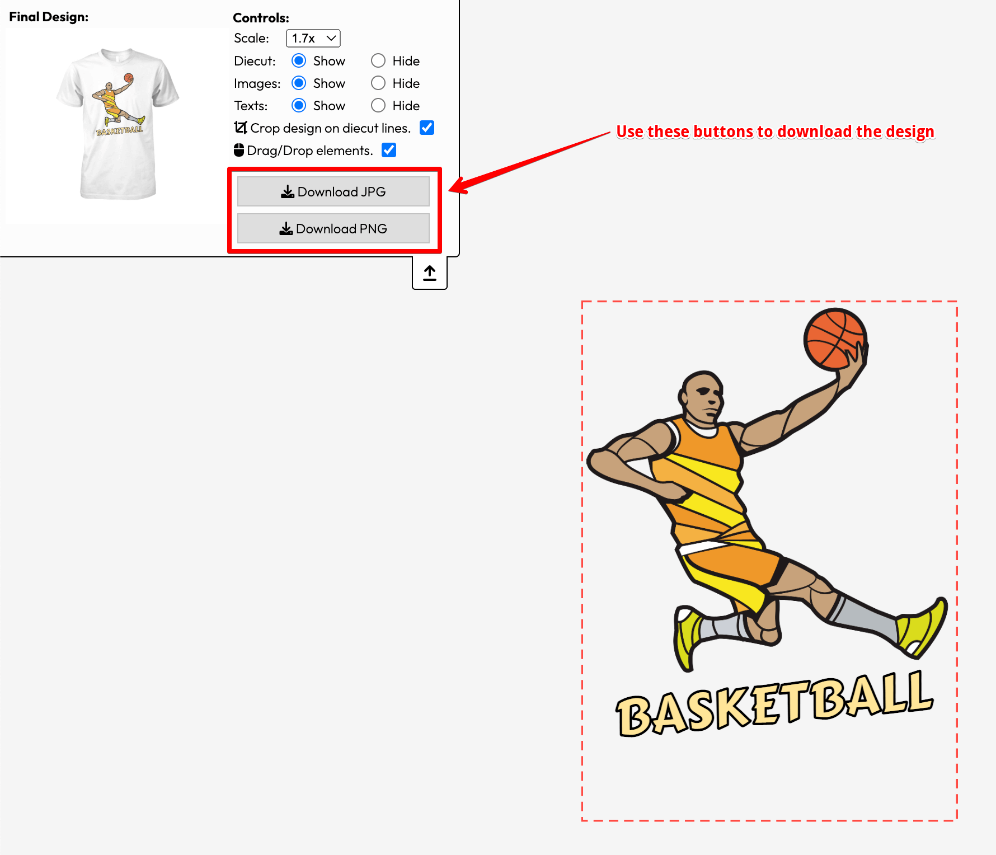Click the crop icon beside Crop design
This screenshot has width=996, height=855.
point(241,128)
